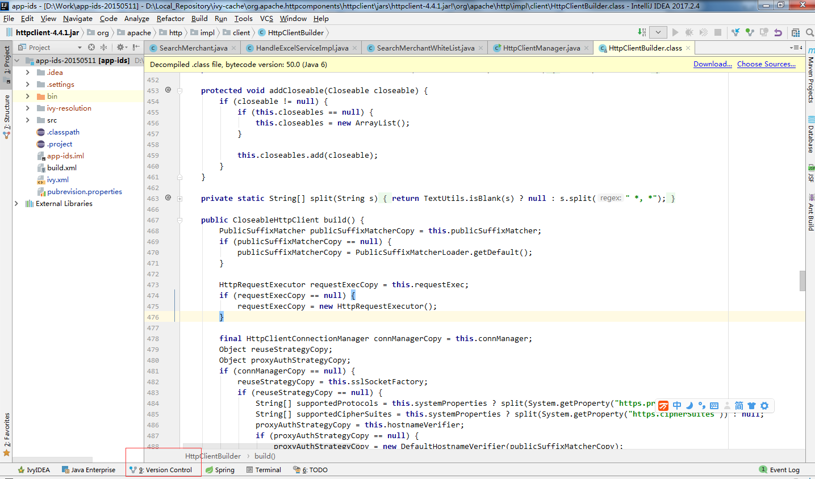Click the IME soft keyboard icon
The image size is (815, 479).
coord(714,406)
